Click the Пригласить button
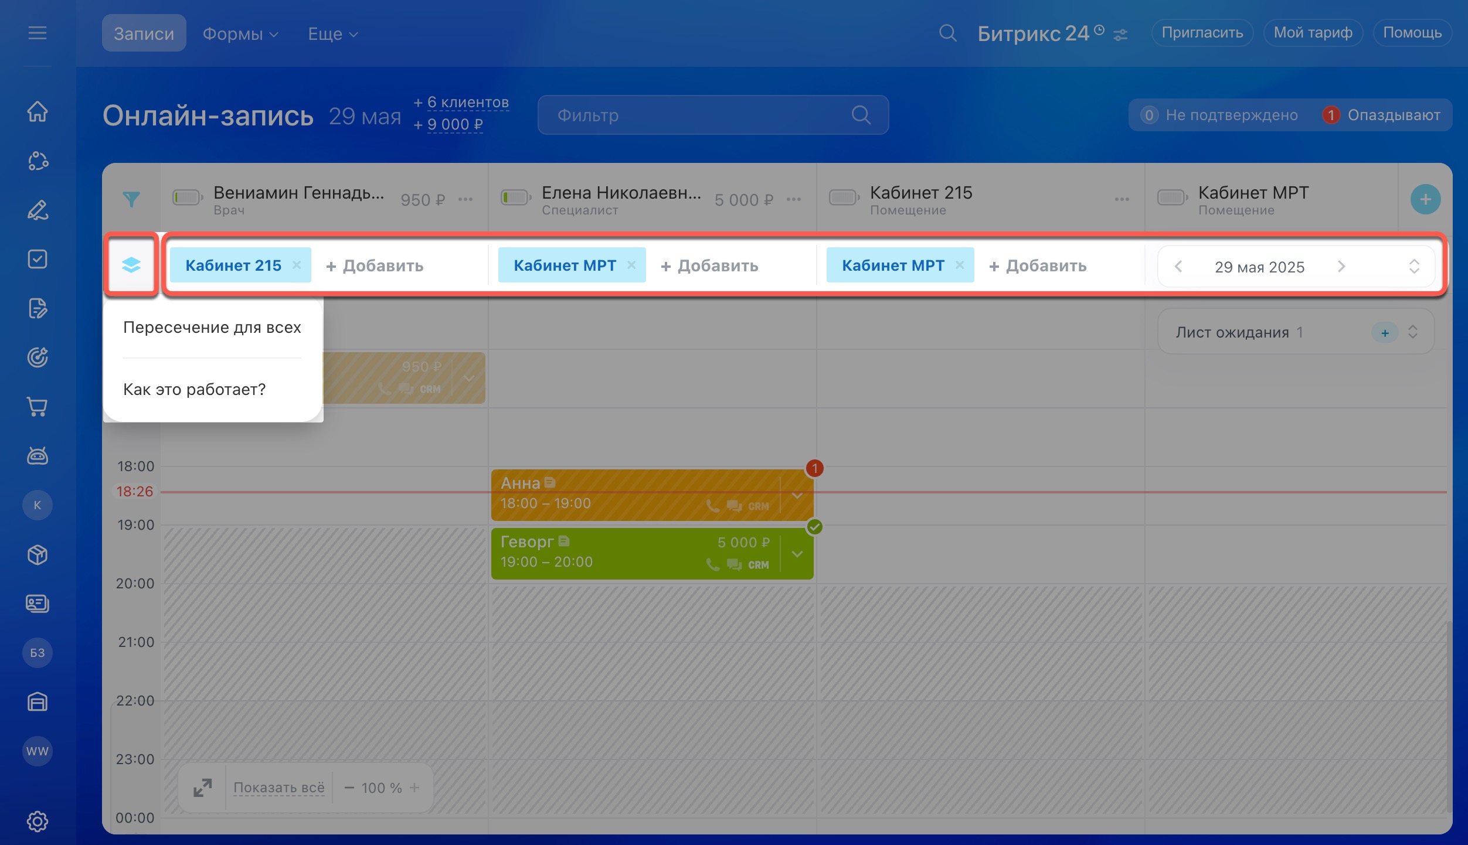The width and height of the screenshot is (1468, 845). [x=1202, y=33]
